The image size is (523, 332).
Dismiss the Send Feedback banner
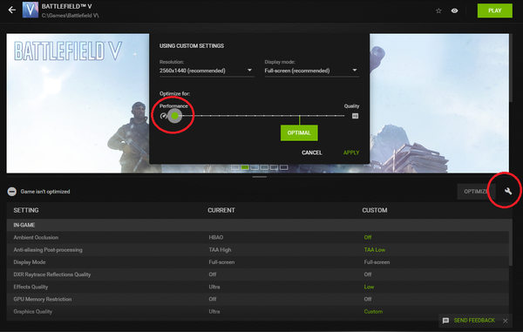[x=506, y=321]
